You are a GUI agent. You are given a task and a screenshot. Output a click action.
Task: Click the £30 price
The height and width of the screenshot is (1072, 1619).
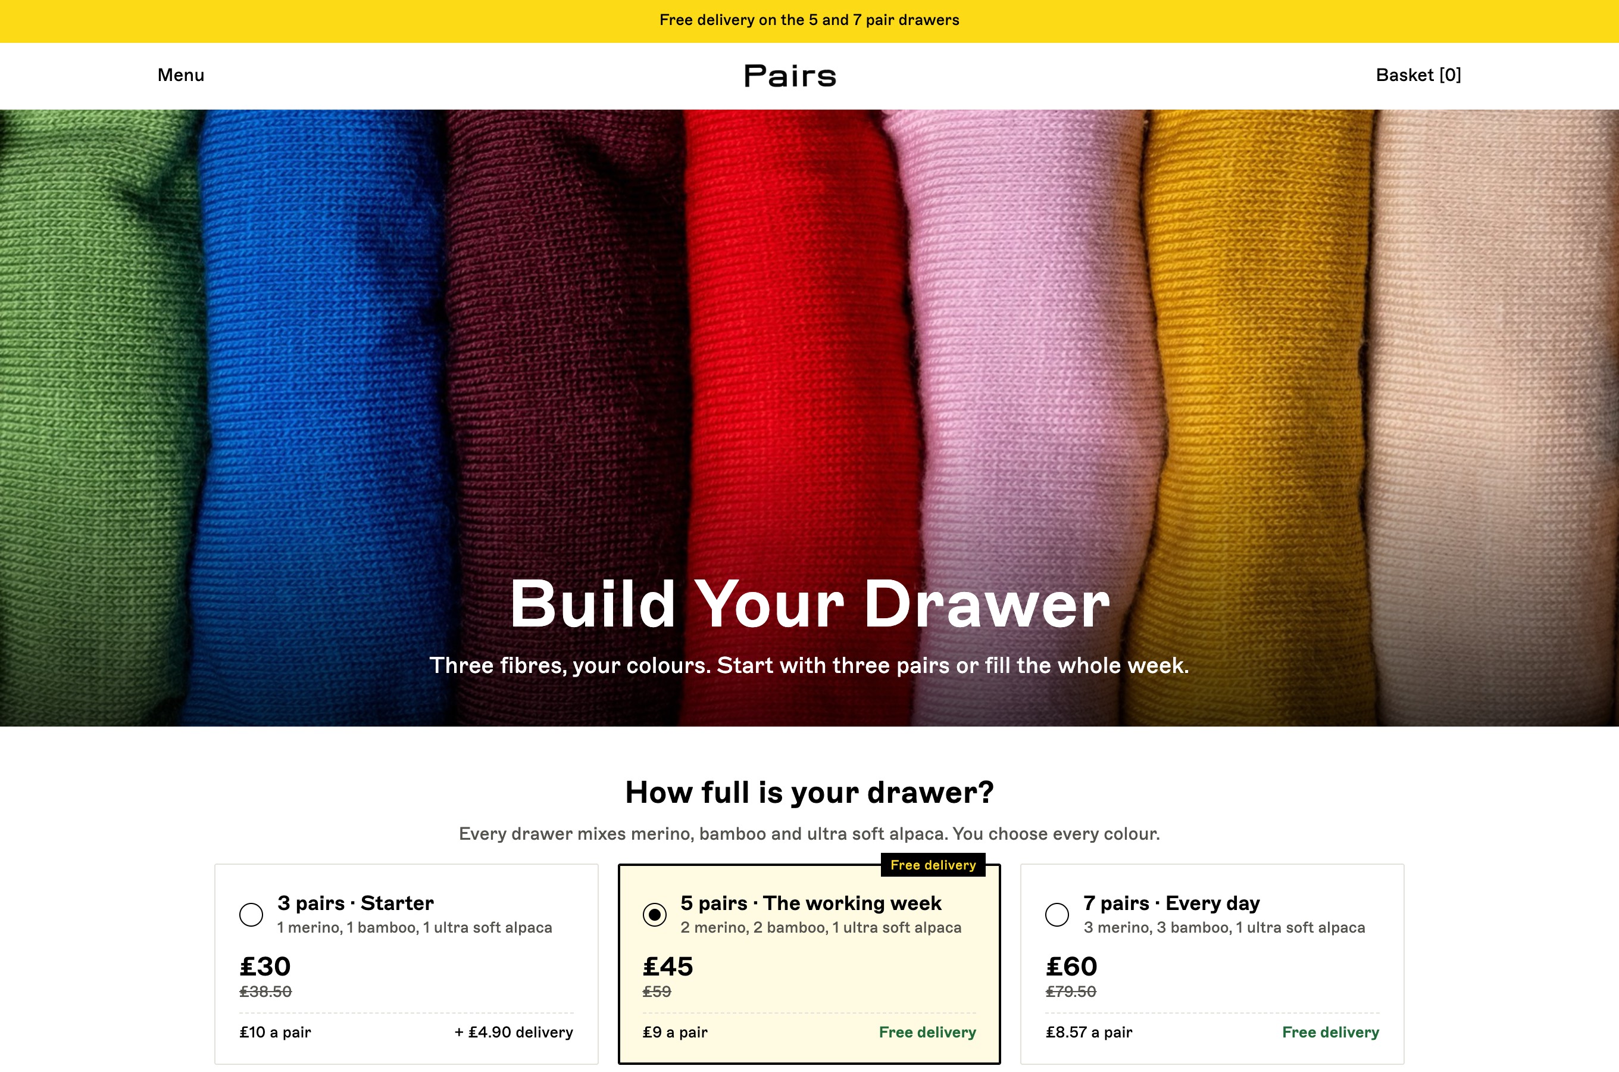tap(265, 966)
